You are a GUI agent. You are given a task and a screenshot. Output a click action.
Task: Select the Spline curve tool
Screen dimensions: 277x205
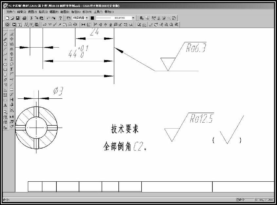[x=5, y=54]
